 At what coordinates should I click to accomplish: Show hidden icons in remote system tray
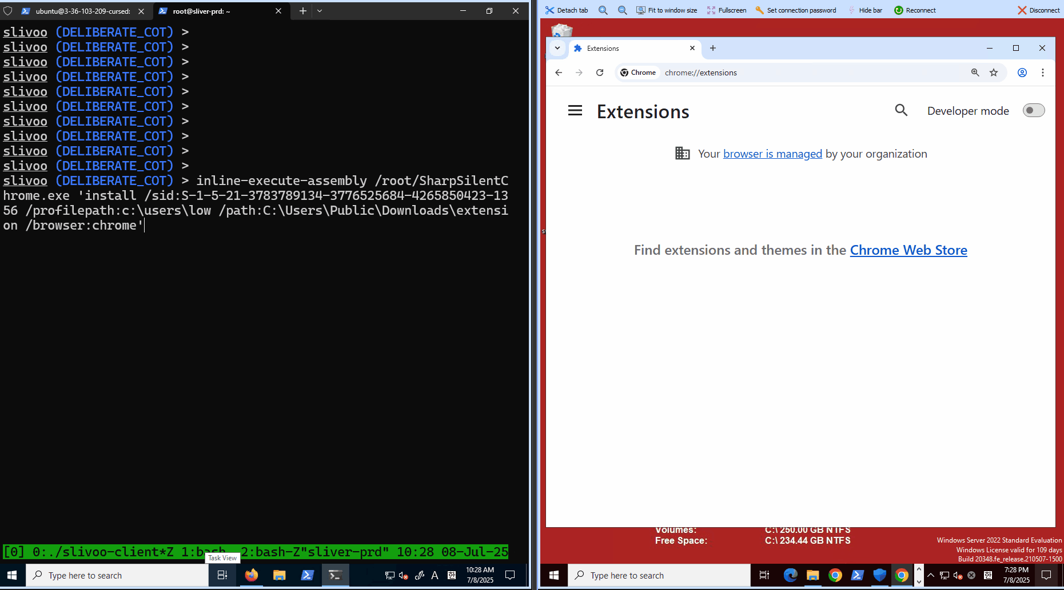(x=930, y=575)
